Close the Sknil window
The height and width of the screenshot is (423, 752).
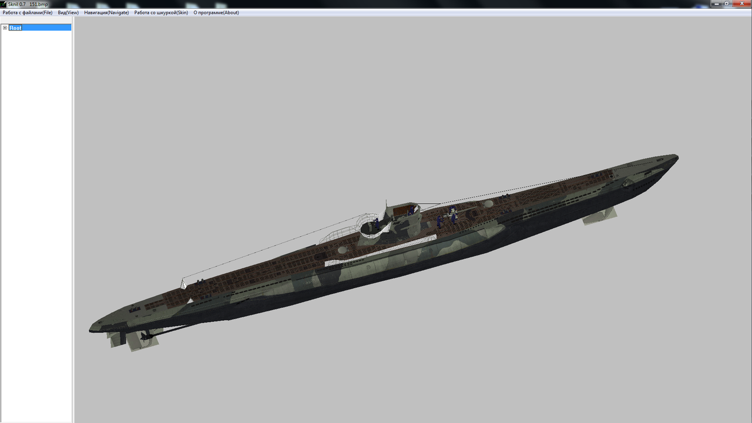coord(741,4)
